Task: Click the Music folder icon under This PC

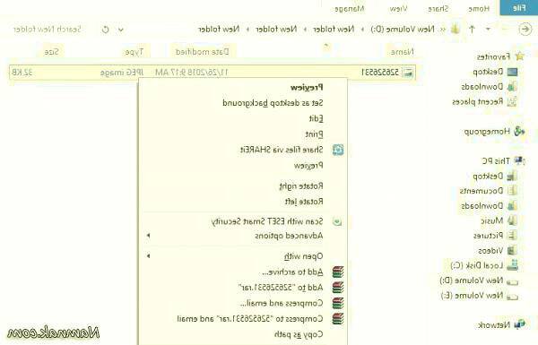Action: 512,220
